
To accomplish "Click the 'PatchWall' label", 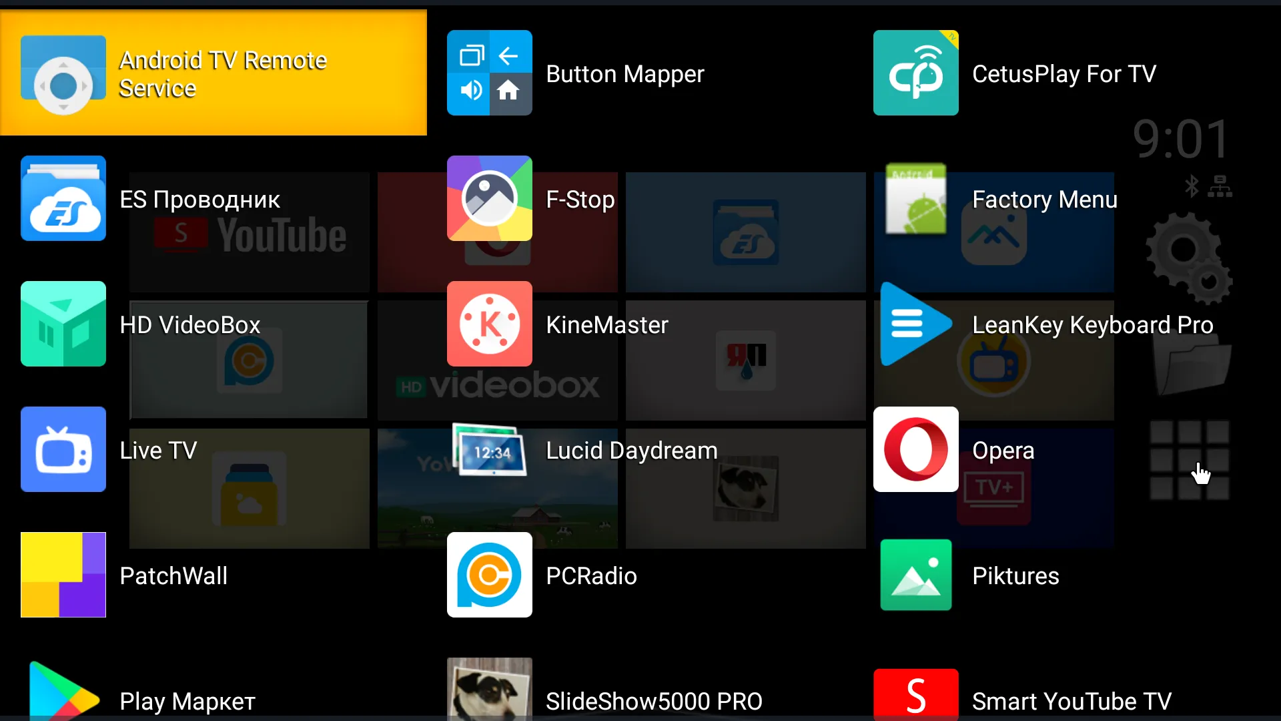I will tap(173, 576).
